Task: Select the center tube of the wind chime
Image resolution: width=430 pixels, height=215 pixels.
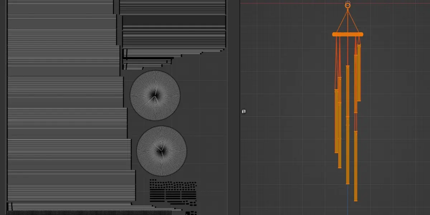Action: tap(348, 125)
